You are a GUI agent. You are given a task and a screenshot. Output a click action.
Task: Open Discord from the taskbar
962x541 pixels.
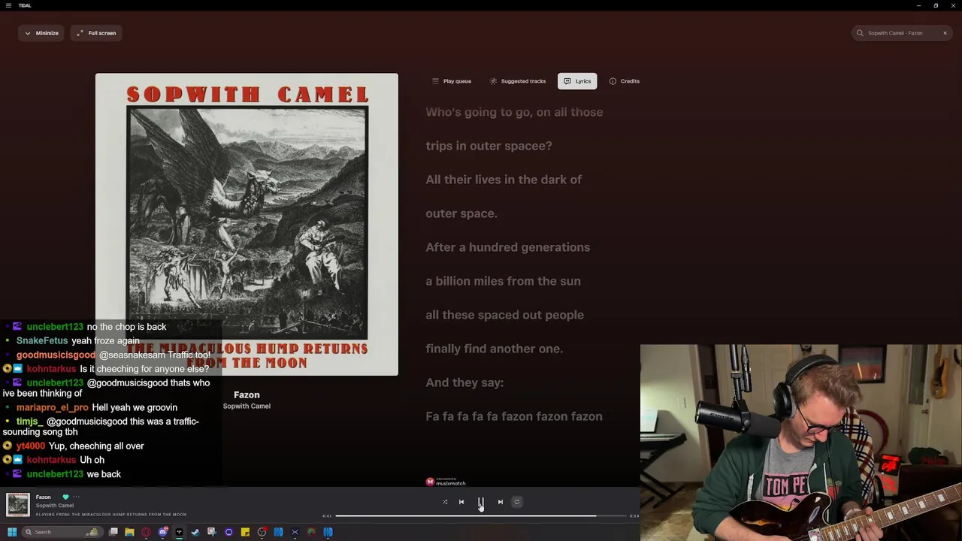[162, 532]
